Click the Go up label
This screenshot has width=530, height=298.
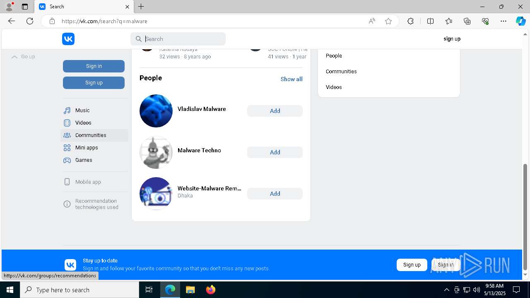(x=28, y=57)
